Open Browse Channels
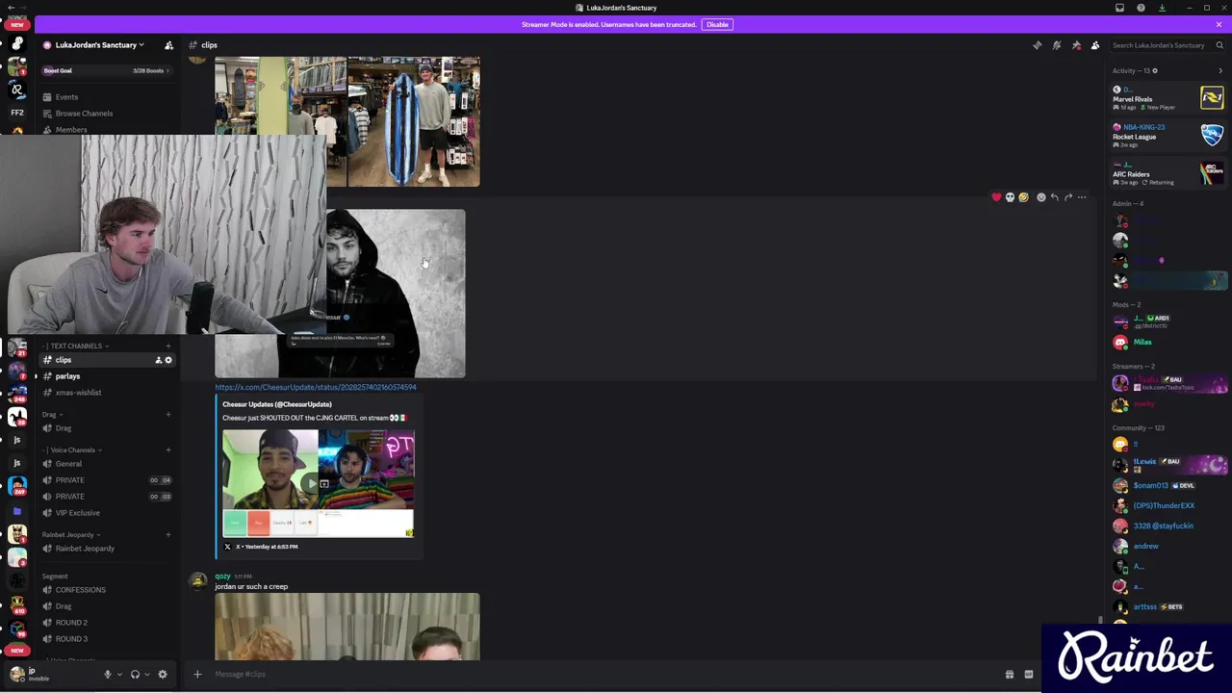Image resolution: width=1232 pixels, height=693 pixels. 84,114
